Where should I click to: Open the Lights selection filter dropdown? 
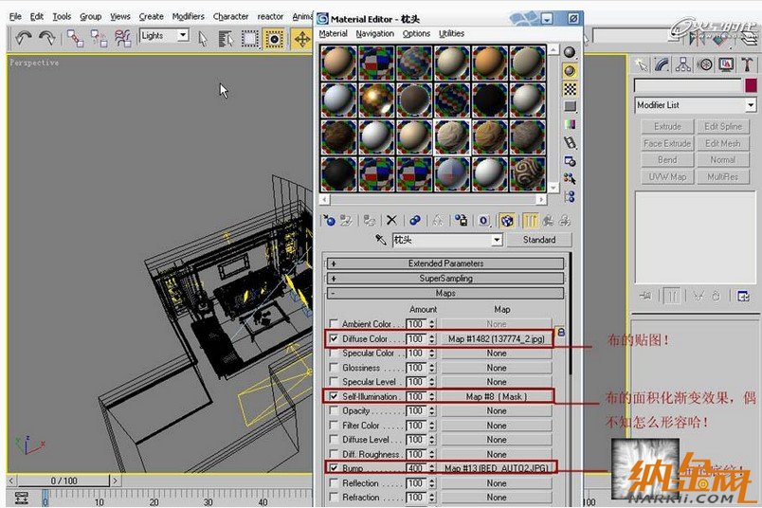[x=164, y=36]
